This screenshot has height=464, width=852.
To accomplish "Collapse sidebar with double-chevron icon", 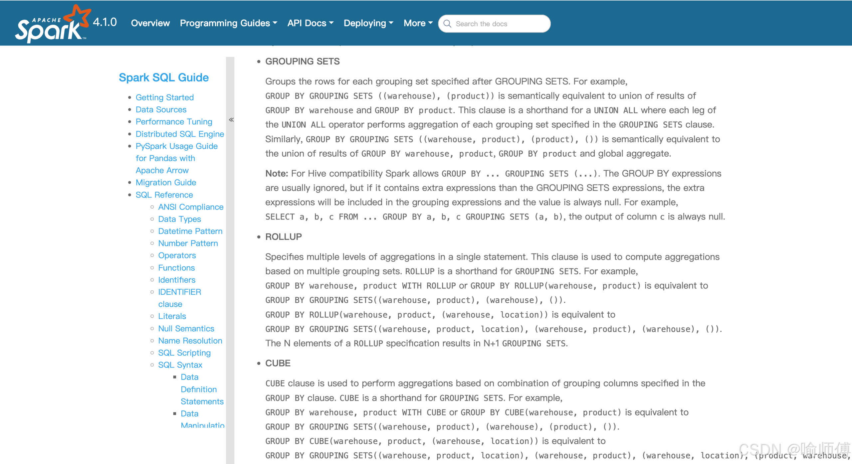I will tap(231, 120).
